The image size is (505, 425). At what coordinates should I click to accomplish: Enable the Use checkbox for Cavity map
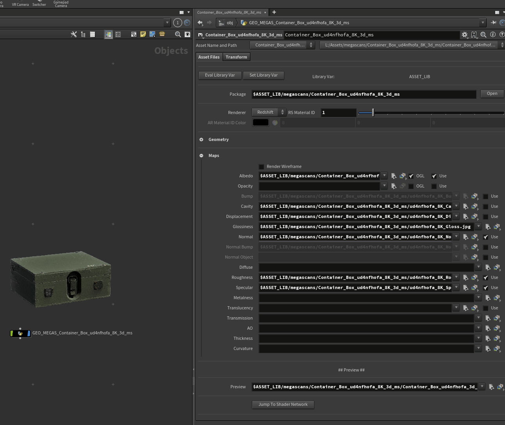[x=485, y=207]
